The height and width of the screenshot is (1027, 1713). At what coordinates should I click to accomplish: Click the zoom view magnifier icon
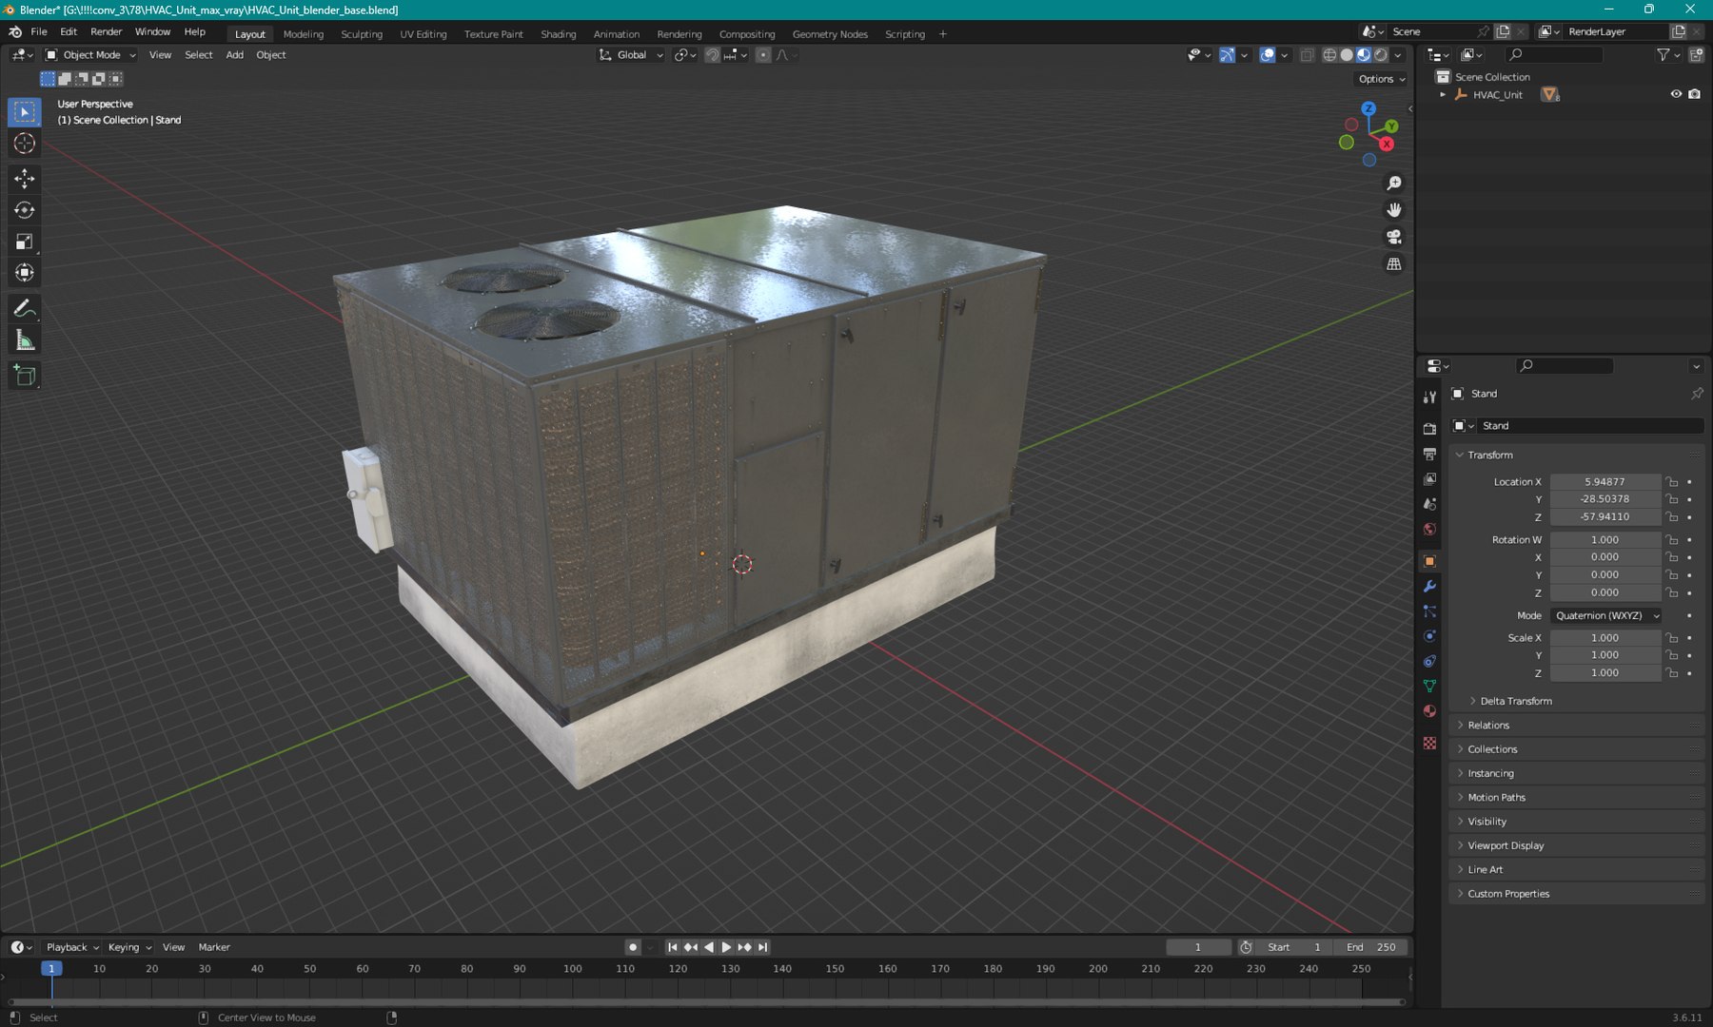pyautogui.click(x=1394, y=184)
